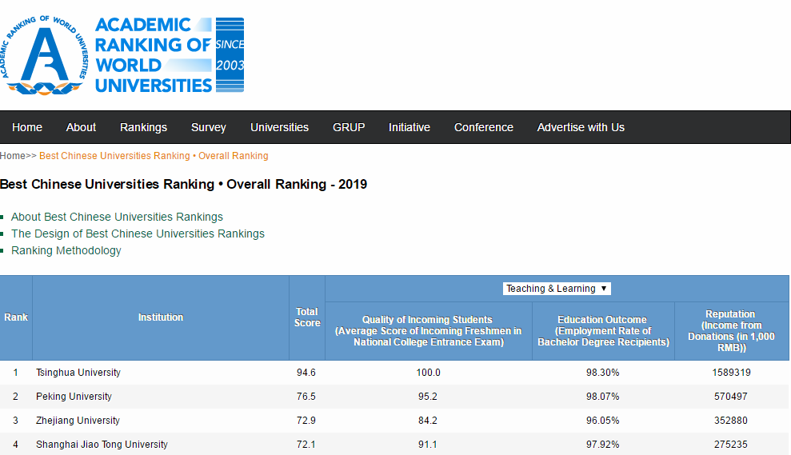Open the Teaching & Learning dropdown
Viewport: 791px width, 455px height.
pos(557,289)
